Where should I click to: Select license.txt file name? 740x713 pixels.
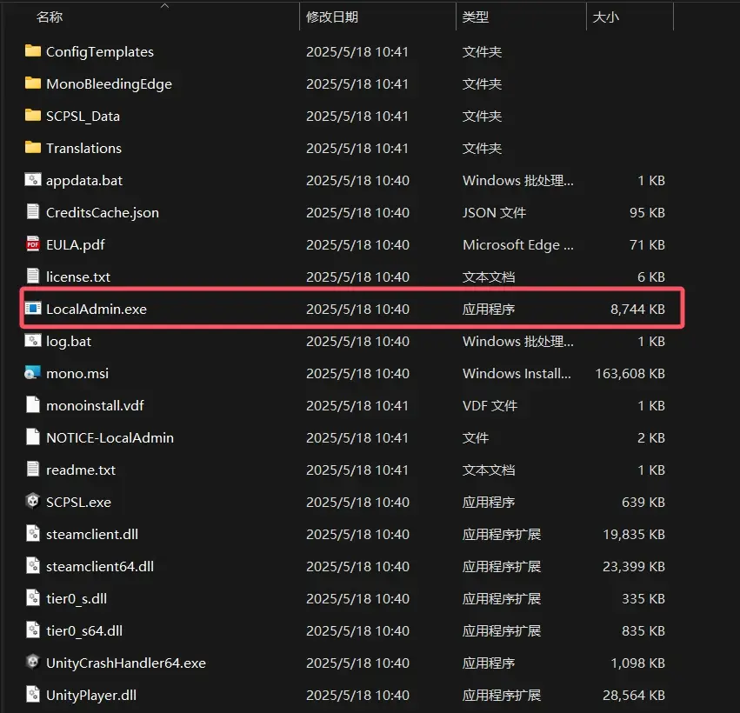[78, 277]
